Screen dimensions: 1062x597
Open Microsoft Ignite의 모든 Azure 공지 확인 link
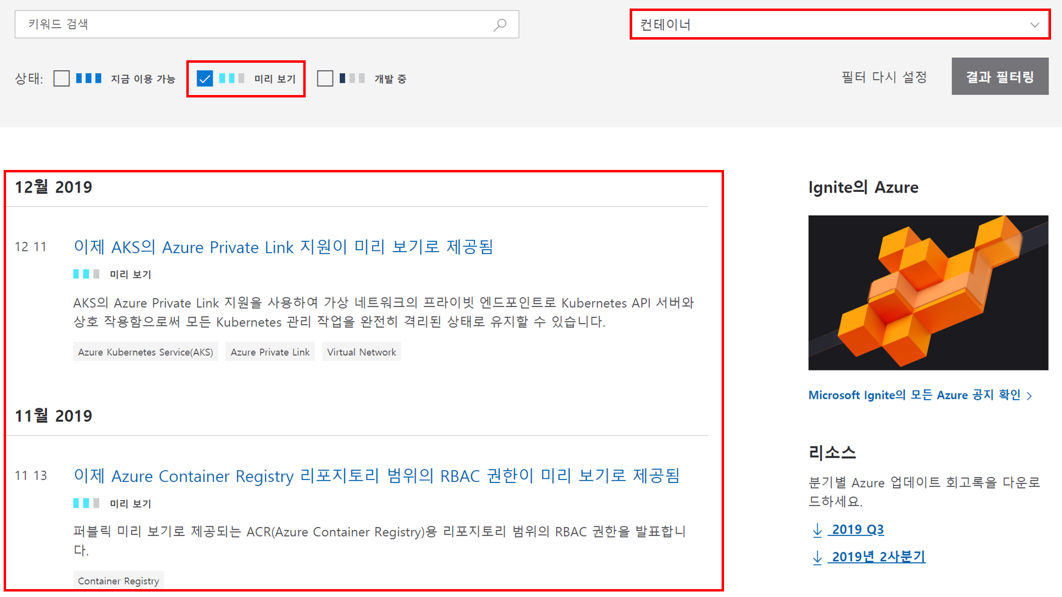click(920, 395)
